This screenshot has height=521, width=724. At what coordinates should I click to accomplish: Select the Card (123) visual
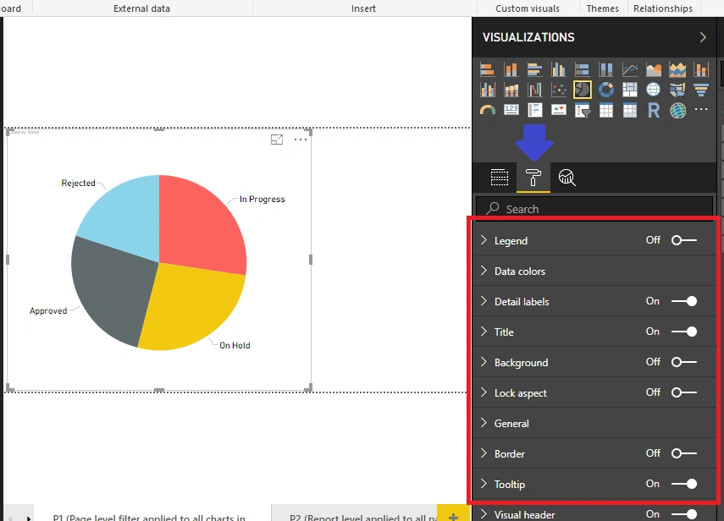(511, 110)
